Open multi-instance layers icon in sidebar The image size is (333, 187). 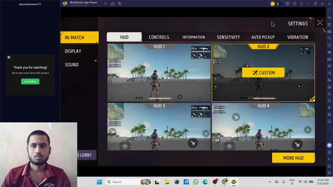329,114
